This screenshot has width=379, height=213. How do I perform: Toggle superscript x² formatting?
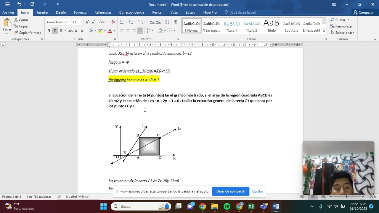[x=83, y=30]
